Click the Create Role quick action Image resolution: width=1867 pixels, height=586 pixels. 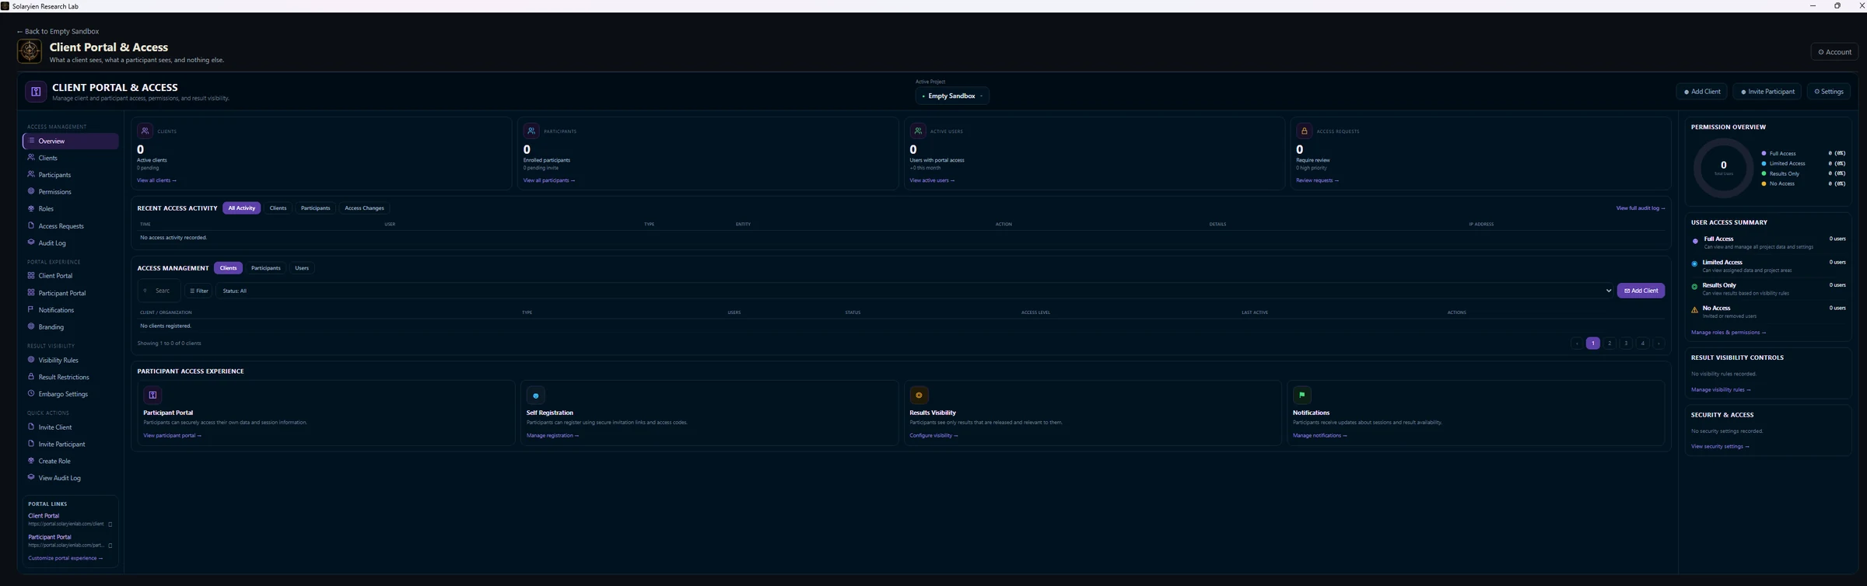tap(70, 462)
